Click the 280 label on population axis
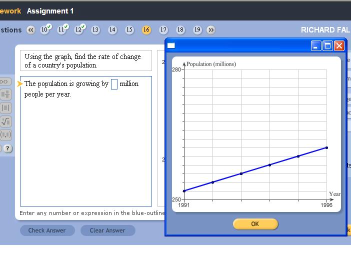This screenshot has width=351, height=256. pyautogui.click(x=176, y=69)
